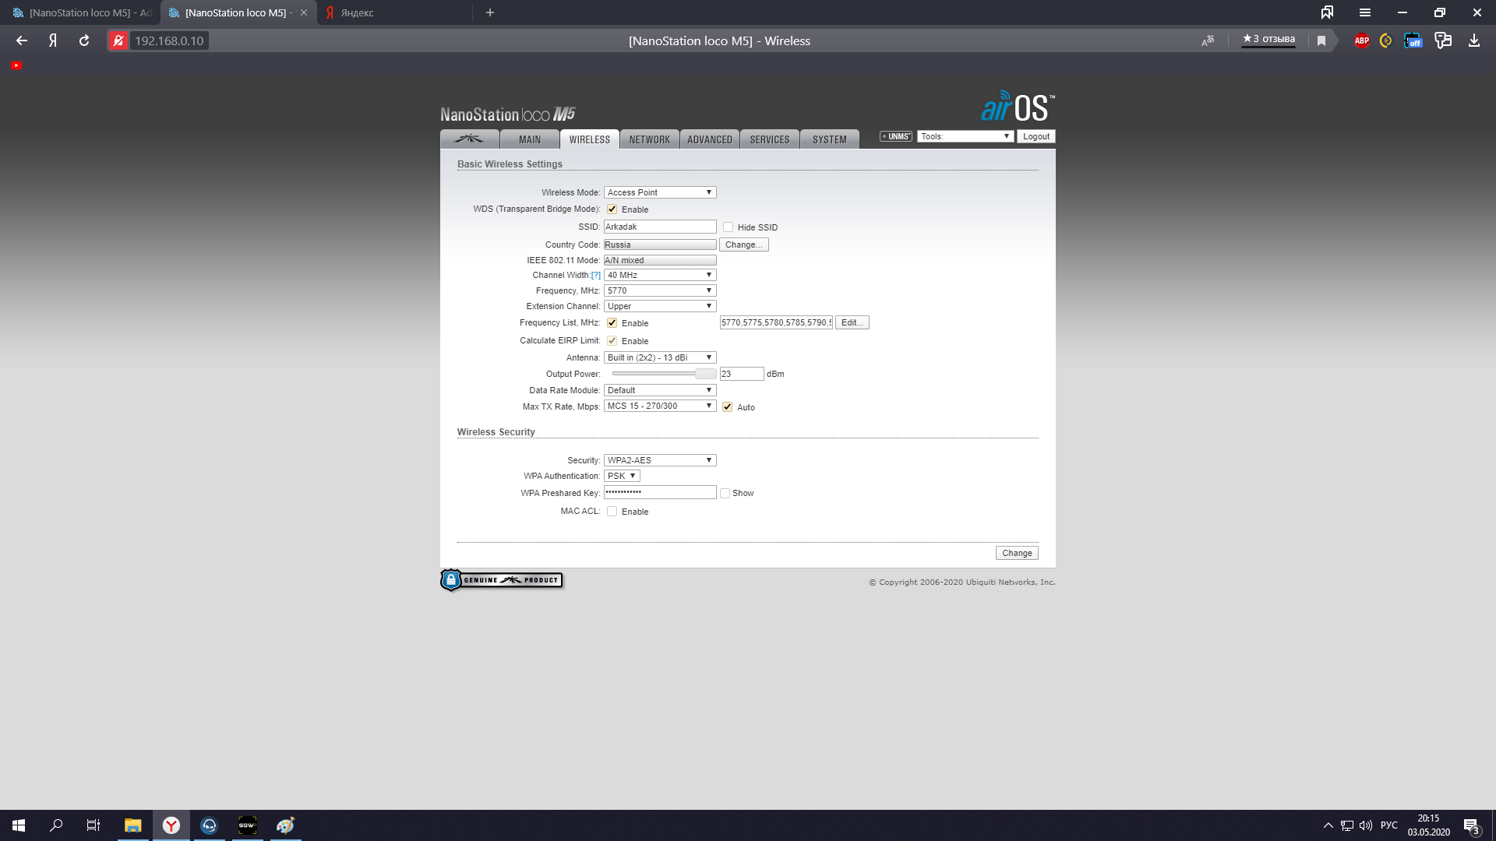Viewport: 1496px width, 841px height.
Task: Open the page translate icon
Action: 1208,41
